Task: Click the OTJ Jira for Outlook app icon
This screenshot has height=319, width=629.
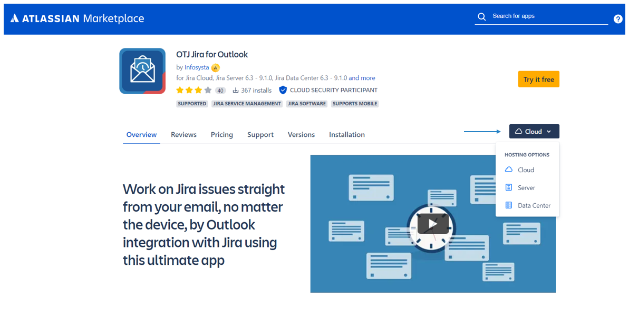Action: pyautogui.click(x=142, y=71)
